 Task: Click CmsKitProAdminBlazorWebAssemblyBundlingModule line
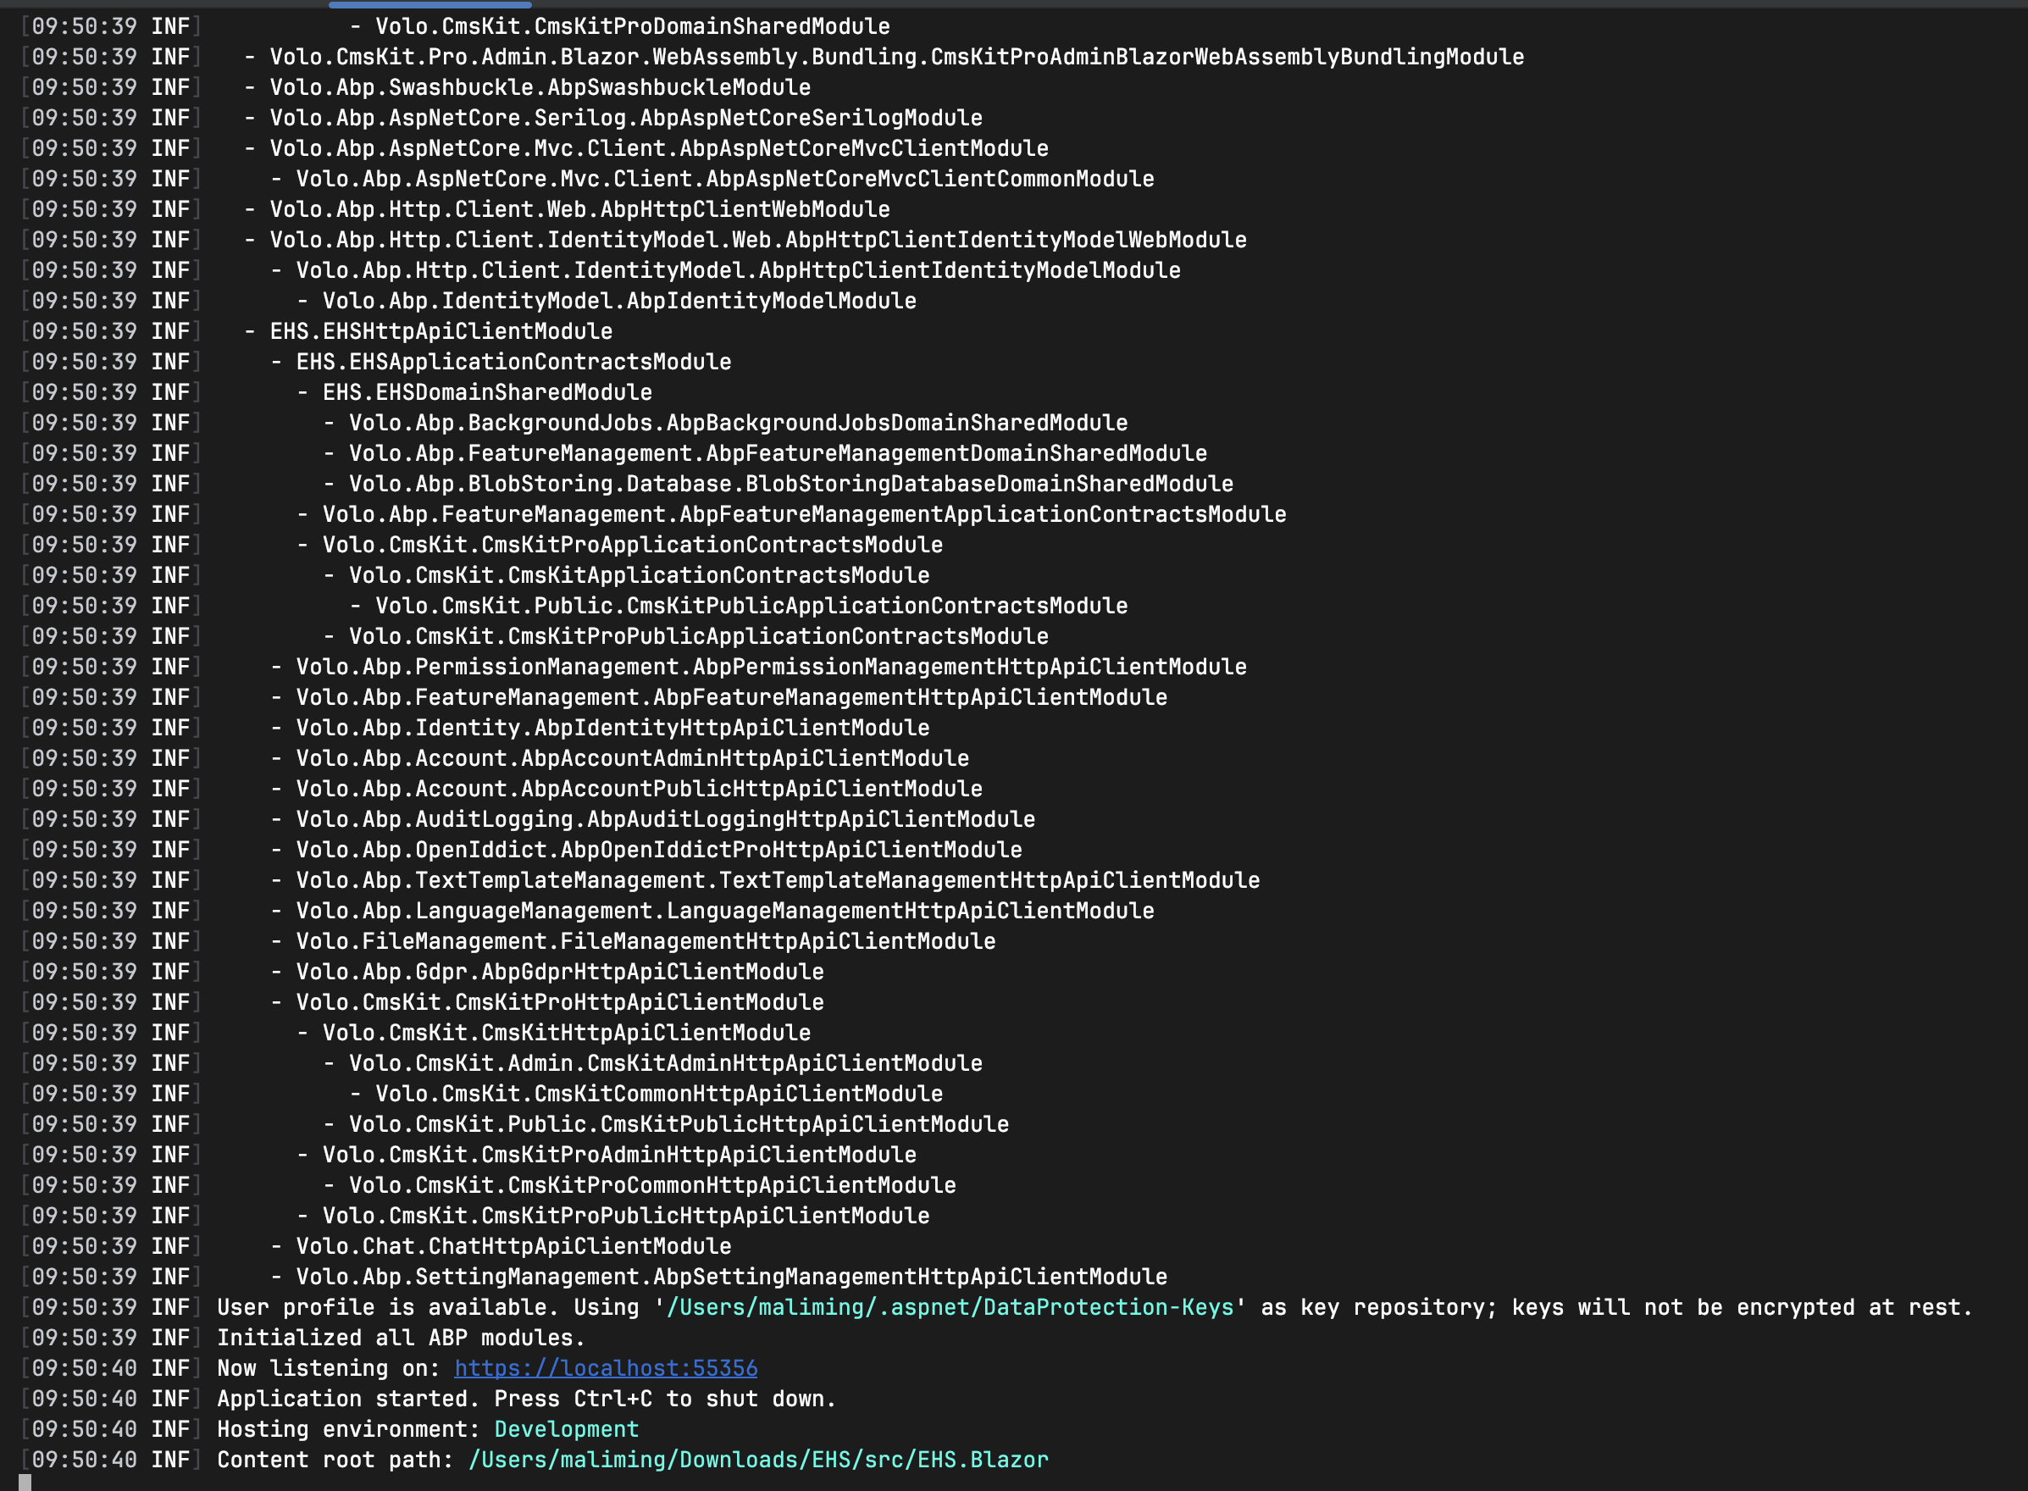point(896,57)
